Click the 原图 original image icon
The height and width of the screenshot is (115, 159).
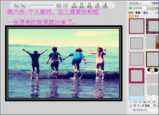pyautogui.click(x=89, y=6)
